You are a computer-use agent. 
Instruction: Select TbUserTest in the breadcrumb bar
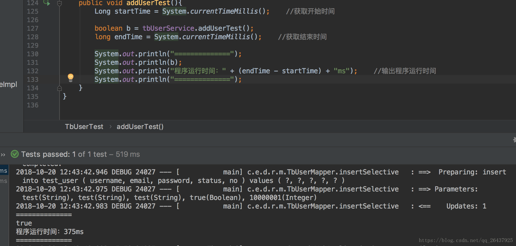(84, 127)
